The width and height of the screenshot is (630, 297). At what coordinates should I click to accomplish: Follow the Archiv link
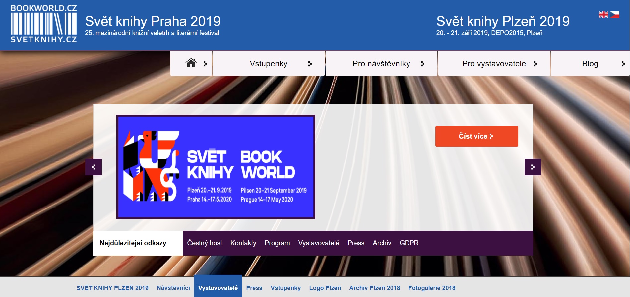click(382, 243)
